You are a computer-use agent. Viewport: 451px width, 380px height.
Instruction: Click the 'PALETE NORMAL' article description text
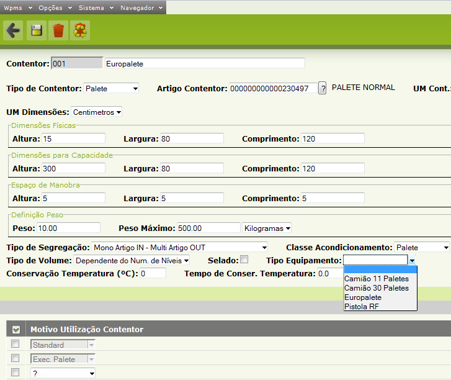pyautogui.click(x=364, y=88)
